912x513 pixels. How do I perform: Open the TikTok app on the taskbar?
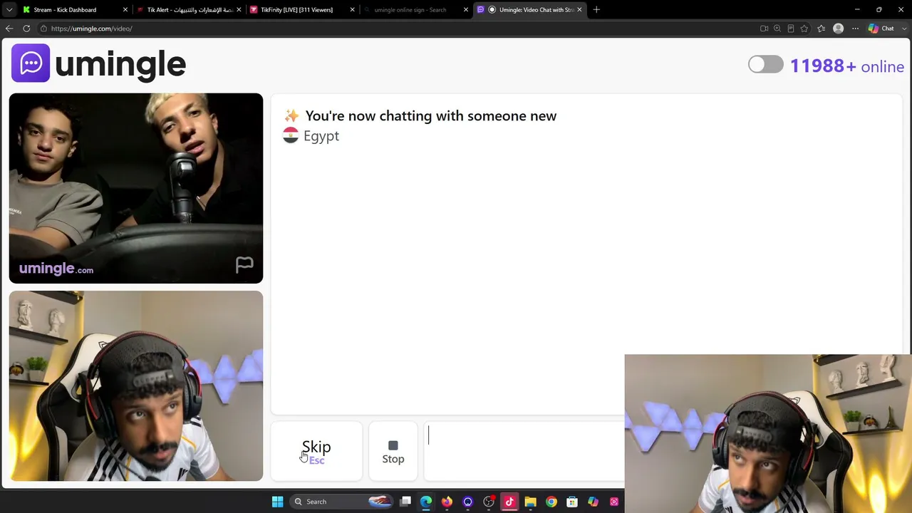tap(509, 502)
